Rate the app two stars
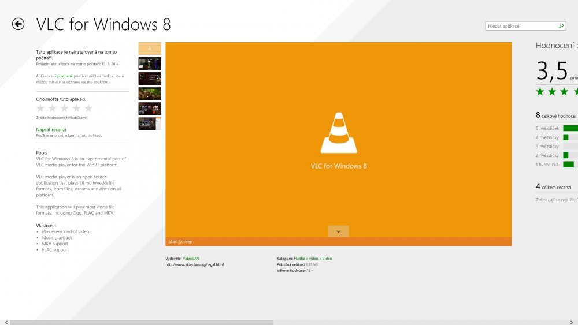Screen dimensions: 578x325 [53, 108]
